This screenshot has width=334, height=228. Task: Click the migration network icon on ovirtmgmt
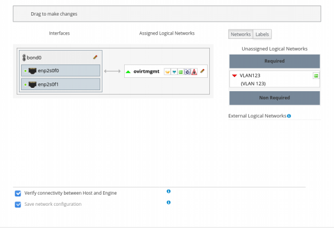point(188,71)
